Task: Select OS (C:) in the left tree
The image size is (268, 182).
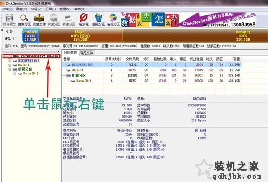Action: [24, 65]
